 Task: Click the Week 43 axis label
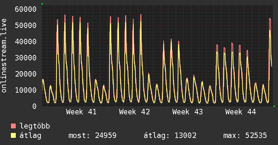coord(188,112)
